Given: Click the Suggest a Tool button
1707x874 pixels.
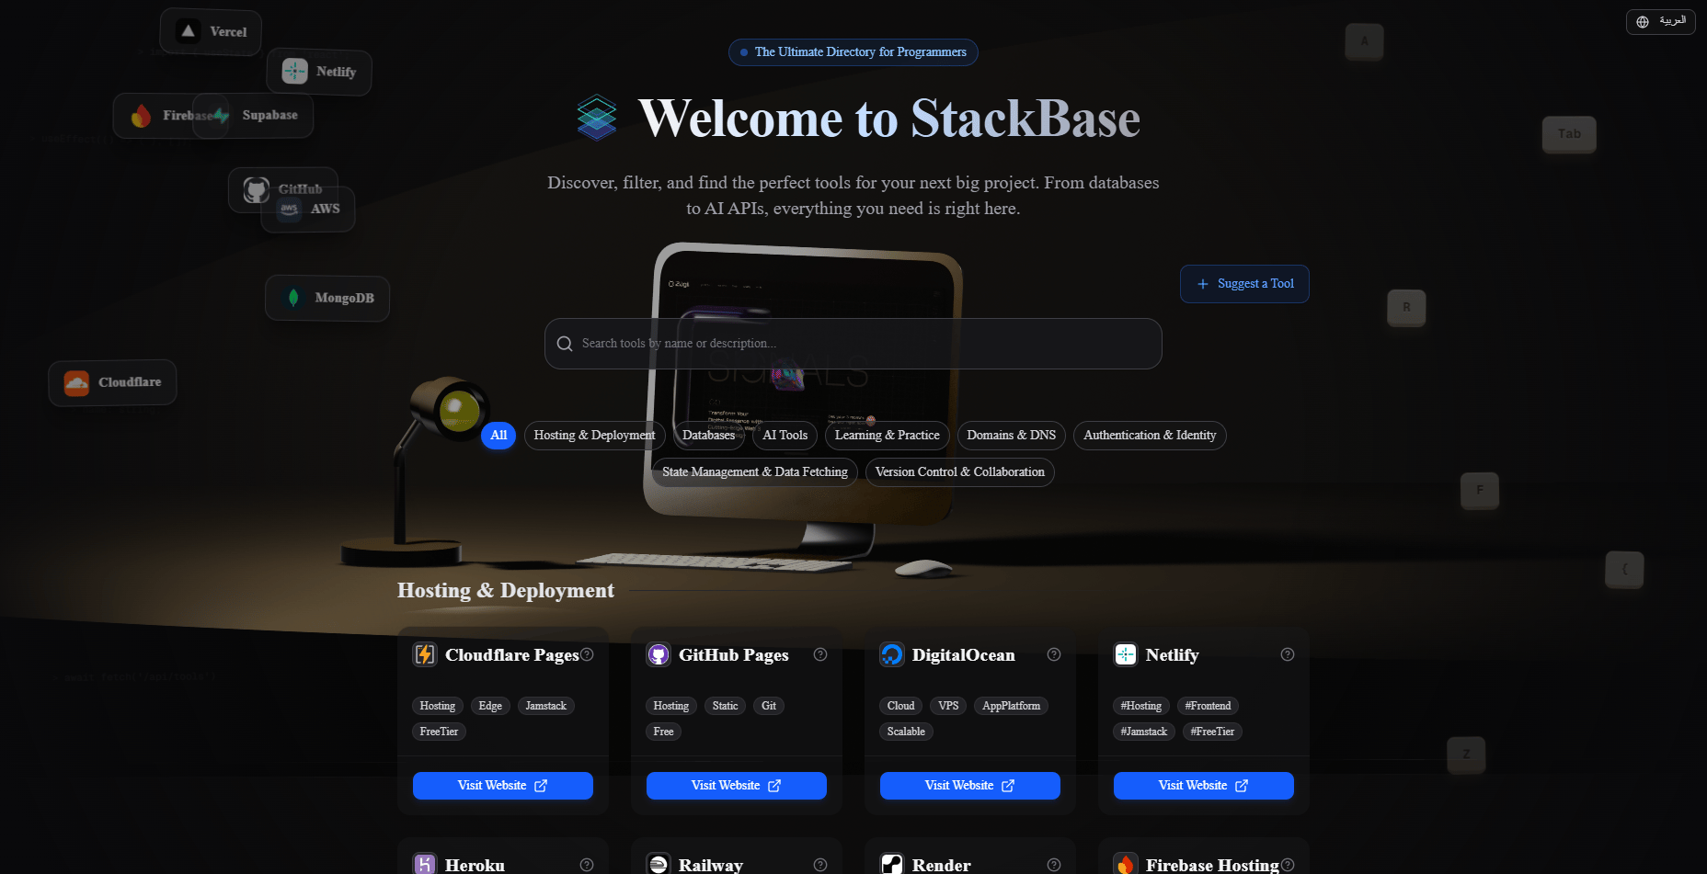Looking at the screenshot, I should pos(1244,284).
